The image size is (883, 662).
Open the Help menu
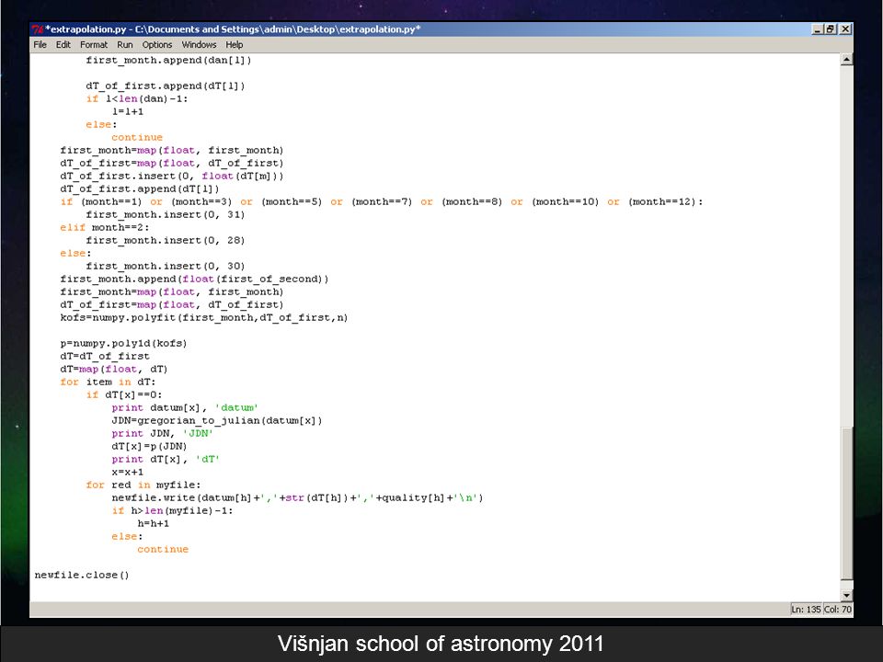[235, 44]
